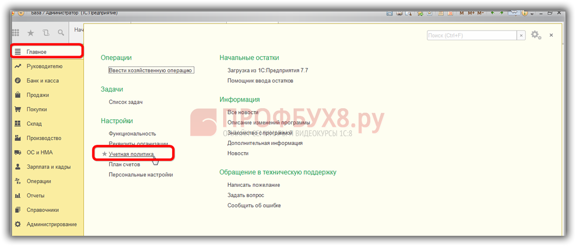Viewport: 576px width, 246px height.
Task: Open the main menu dropdown arrow in title bar
Action: pyautogui.click(x=21, y=13)
